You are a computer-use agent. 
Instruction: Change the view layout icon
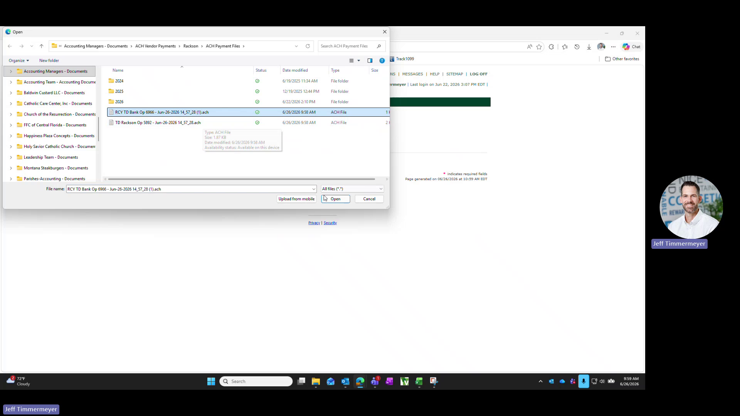point(351,60)
